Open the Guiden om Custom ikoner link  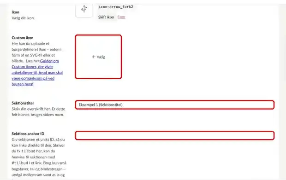(37, 72)
